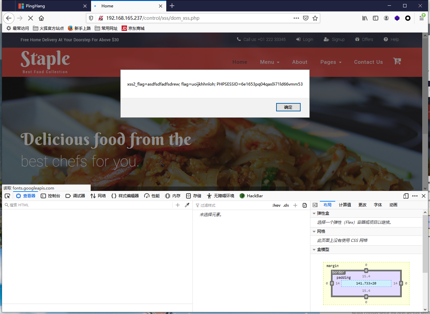Open the shopping cart on Staple site
This screenshot has height=314, width=430.
point(397,61)
